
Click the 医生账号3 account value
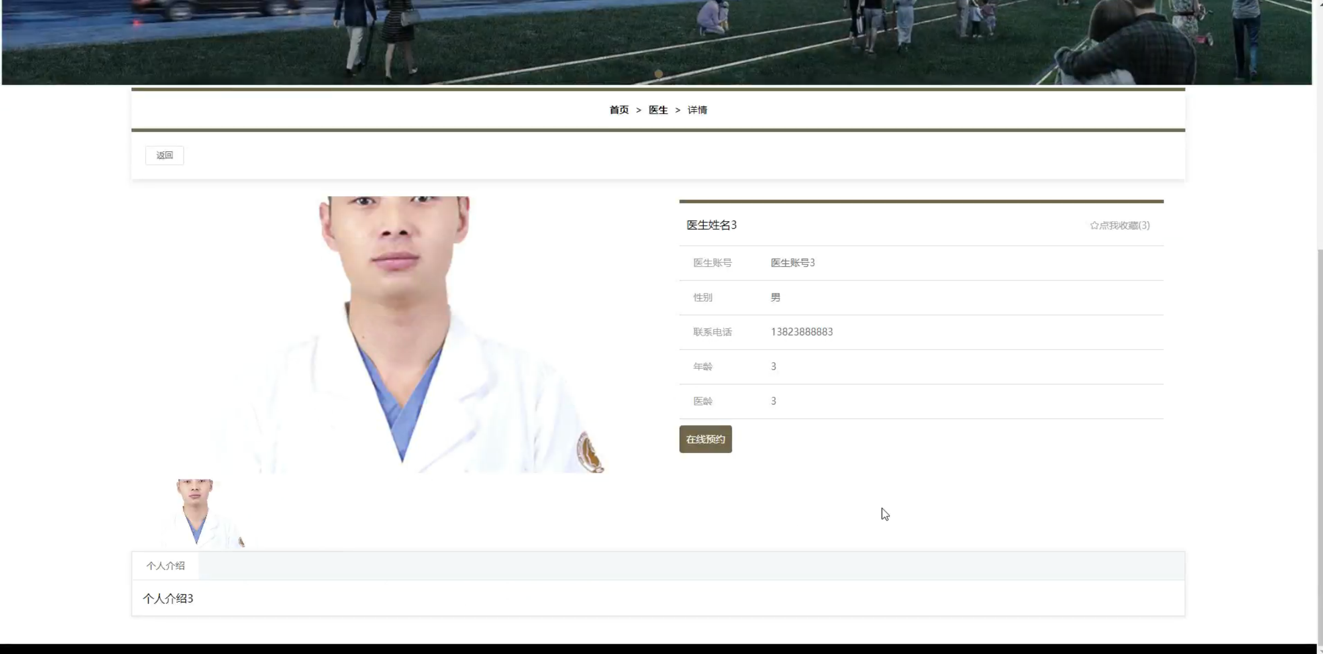(x=792, y=262)
